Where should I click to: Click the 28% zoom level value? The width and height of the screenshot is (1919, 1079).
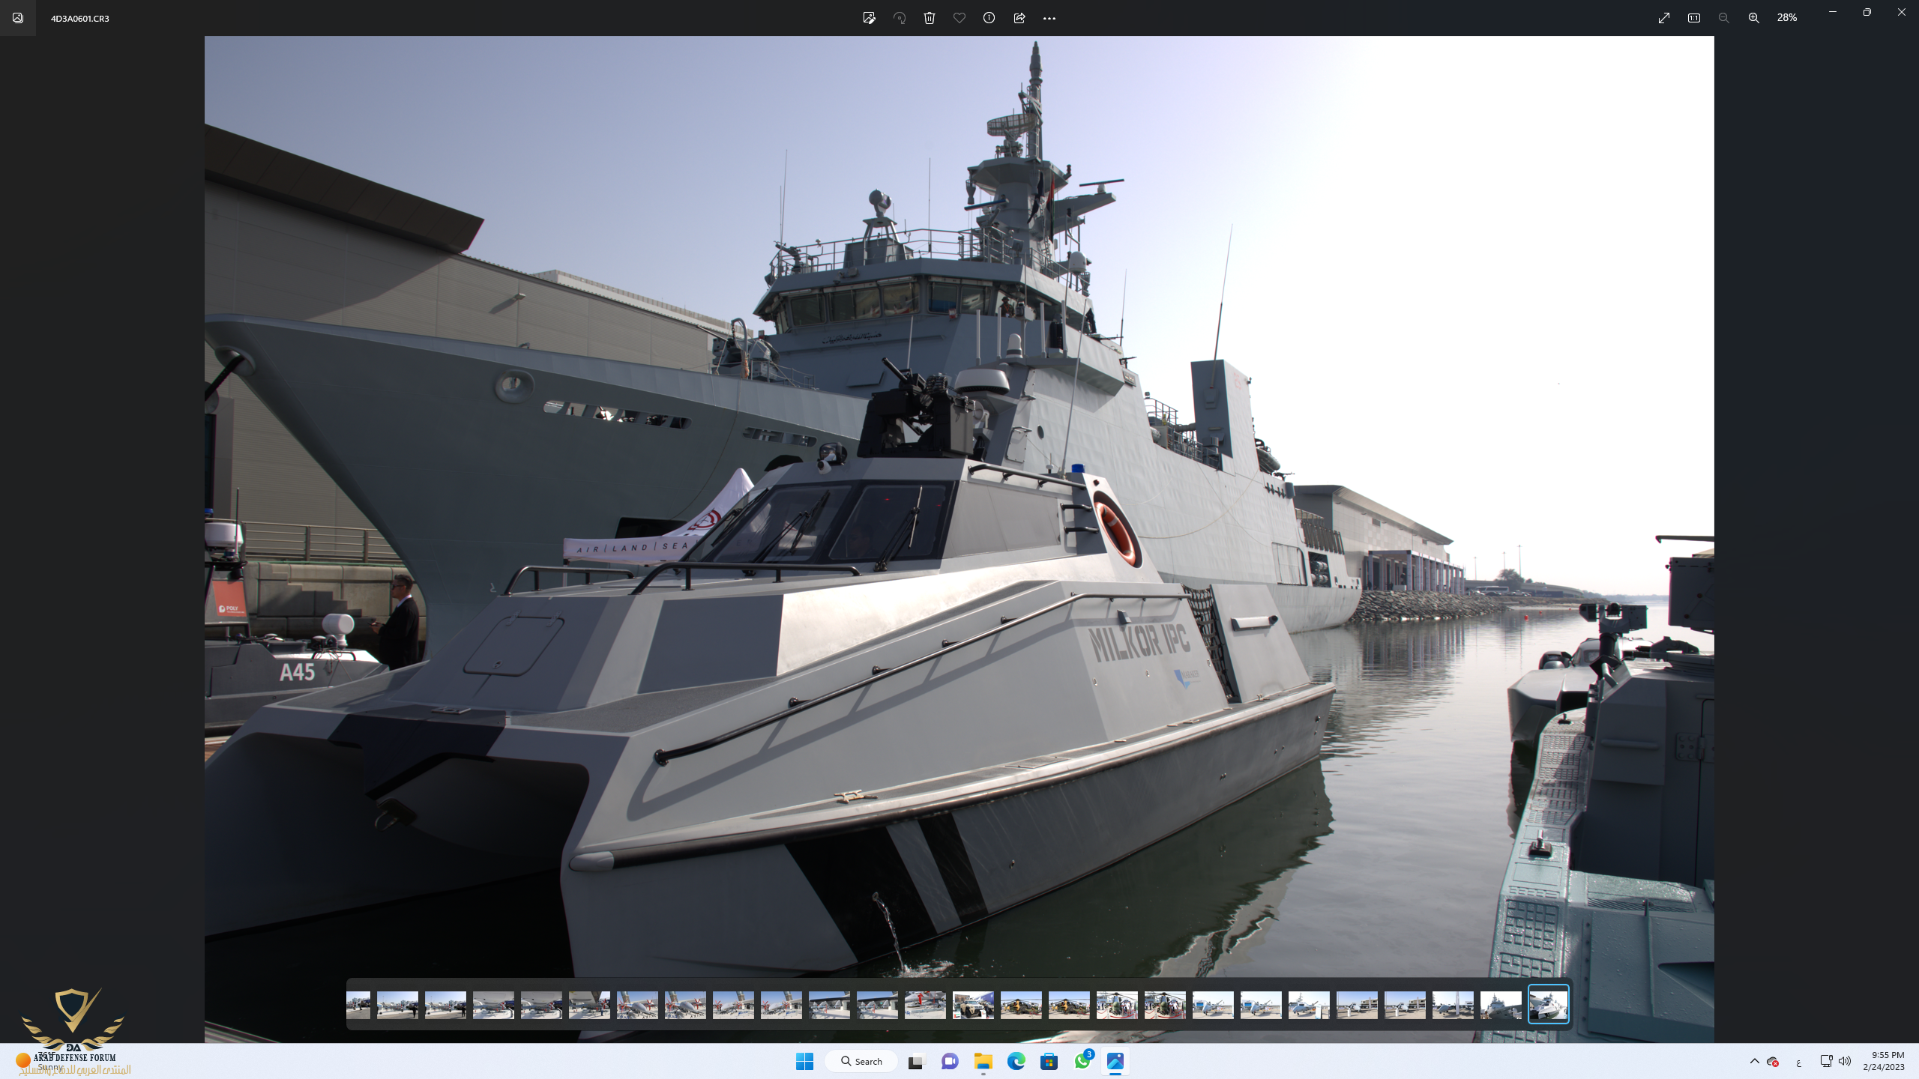click(x=1787, y=17)
